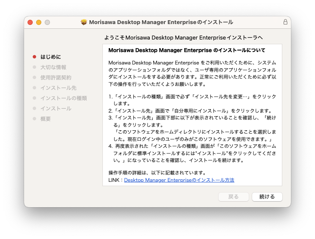Click the red bullet beside はじめに
315x239 pixels.
pyautogui.click(x=34, y=57)
